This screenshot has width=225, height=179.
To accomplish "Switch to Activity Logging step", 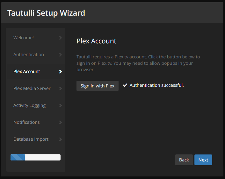I will [x=35, y=105].
